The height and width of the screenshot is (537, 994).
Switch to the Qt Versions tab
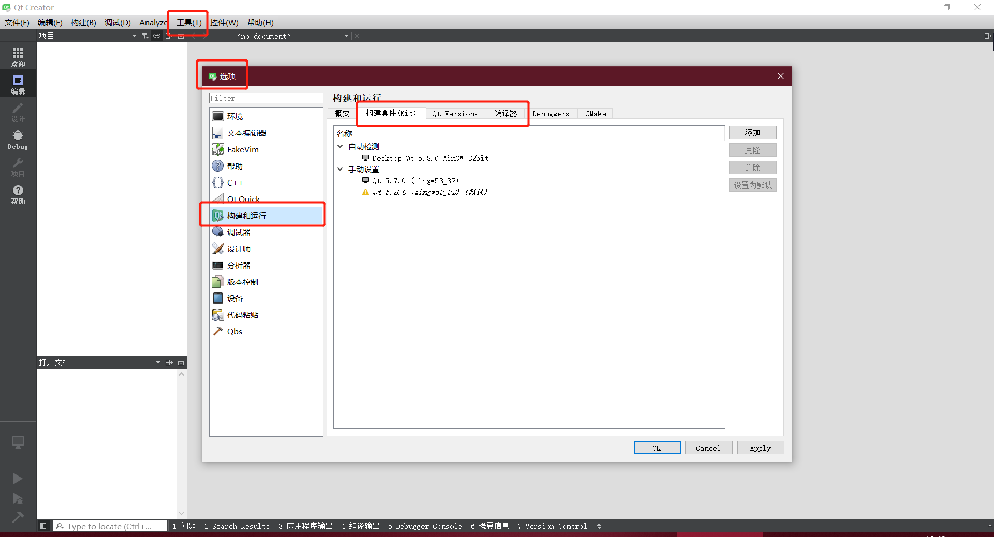click(455, 113)
